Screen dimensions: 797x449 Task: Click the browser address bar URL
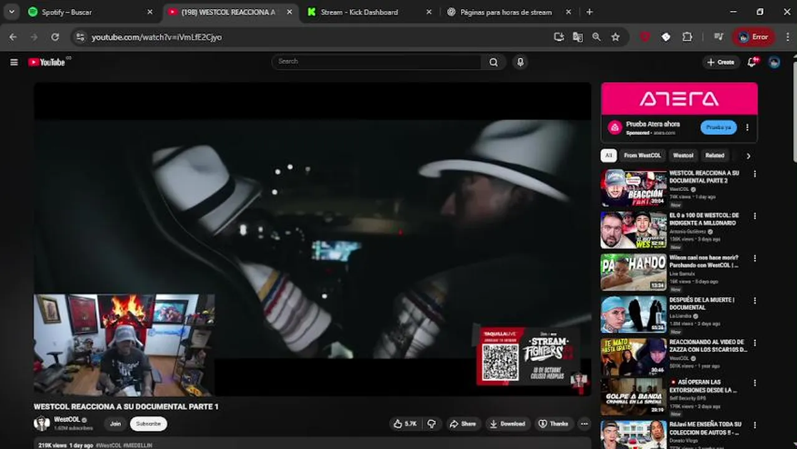click(157, 37)
